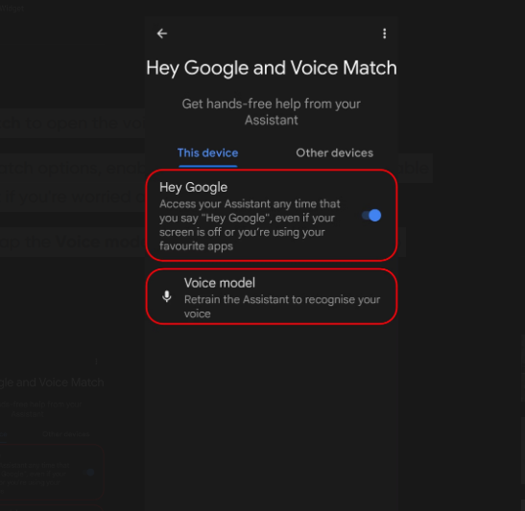Click the 'Retrain the Assistant' subtitle text
525x511 pixels.
coord(282,307)
